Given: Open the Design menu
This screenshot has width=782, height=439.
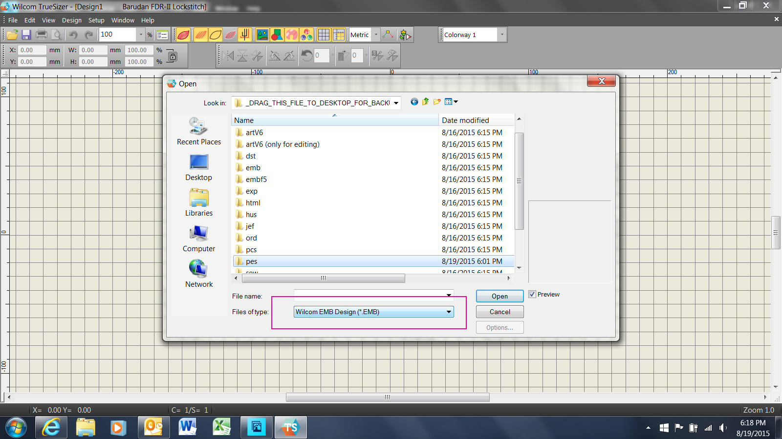Looking at the screenshot, I should pyautogui.click(x=72, y=20).
